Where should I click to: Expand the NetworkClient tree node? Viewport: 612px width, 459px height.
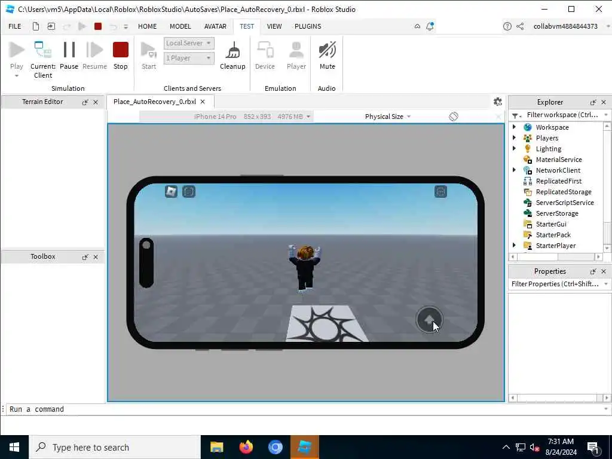(514, 170)
